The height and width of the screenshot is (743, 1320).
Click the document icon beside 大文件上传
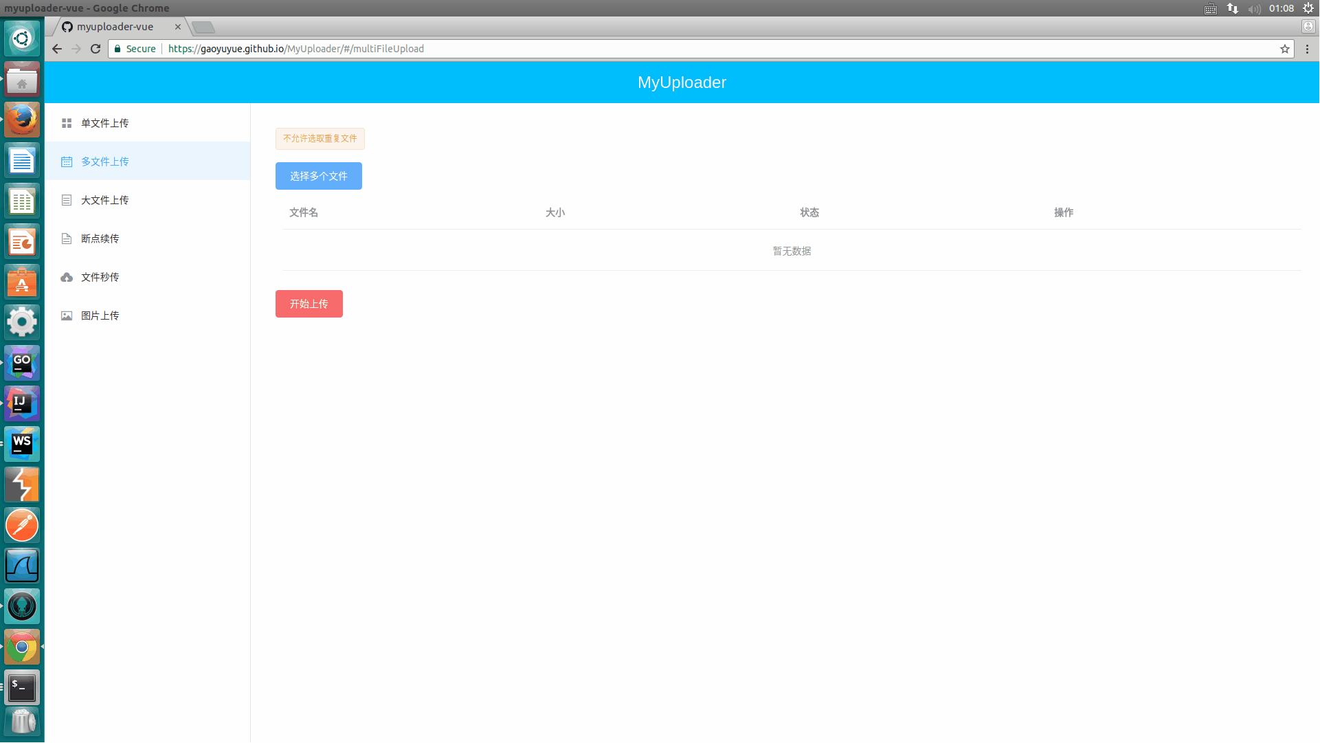67,200
